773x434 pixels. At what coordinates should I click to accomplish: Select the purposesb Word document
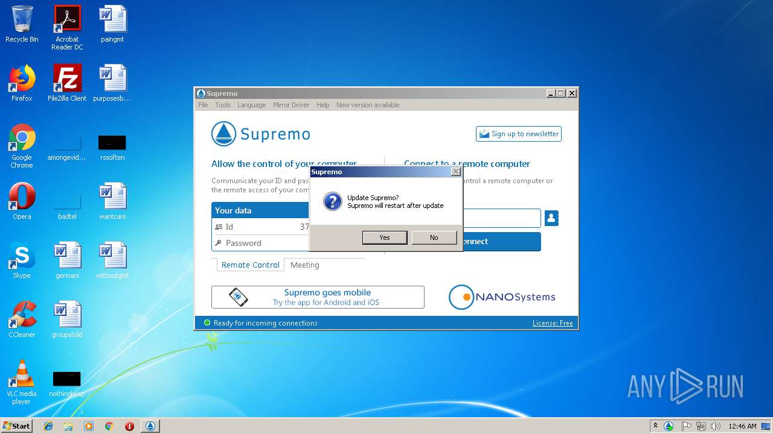112,83
